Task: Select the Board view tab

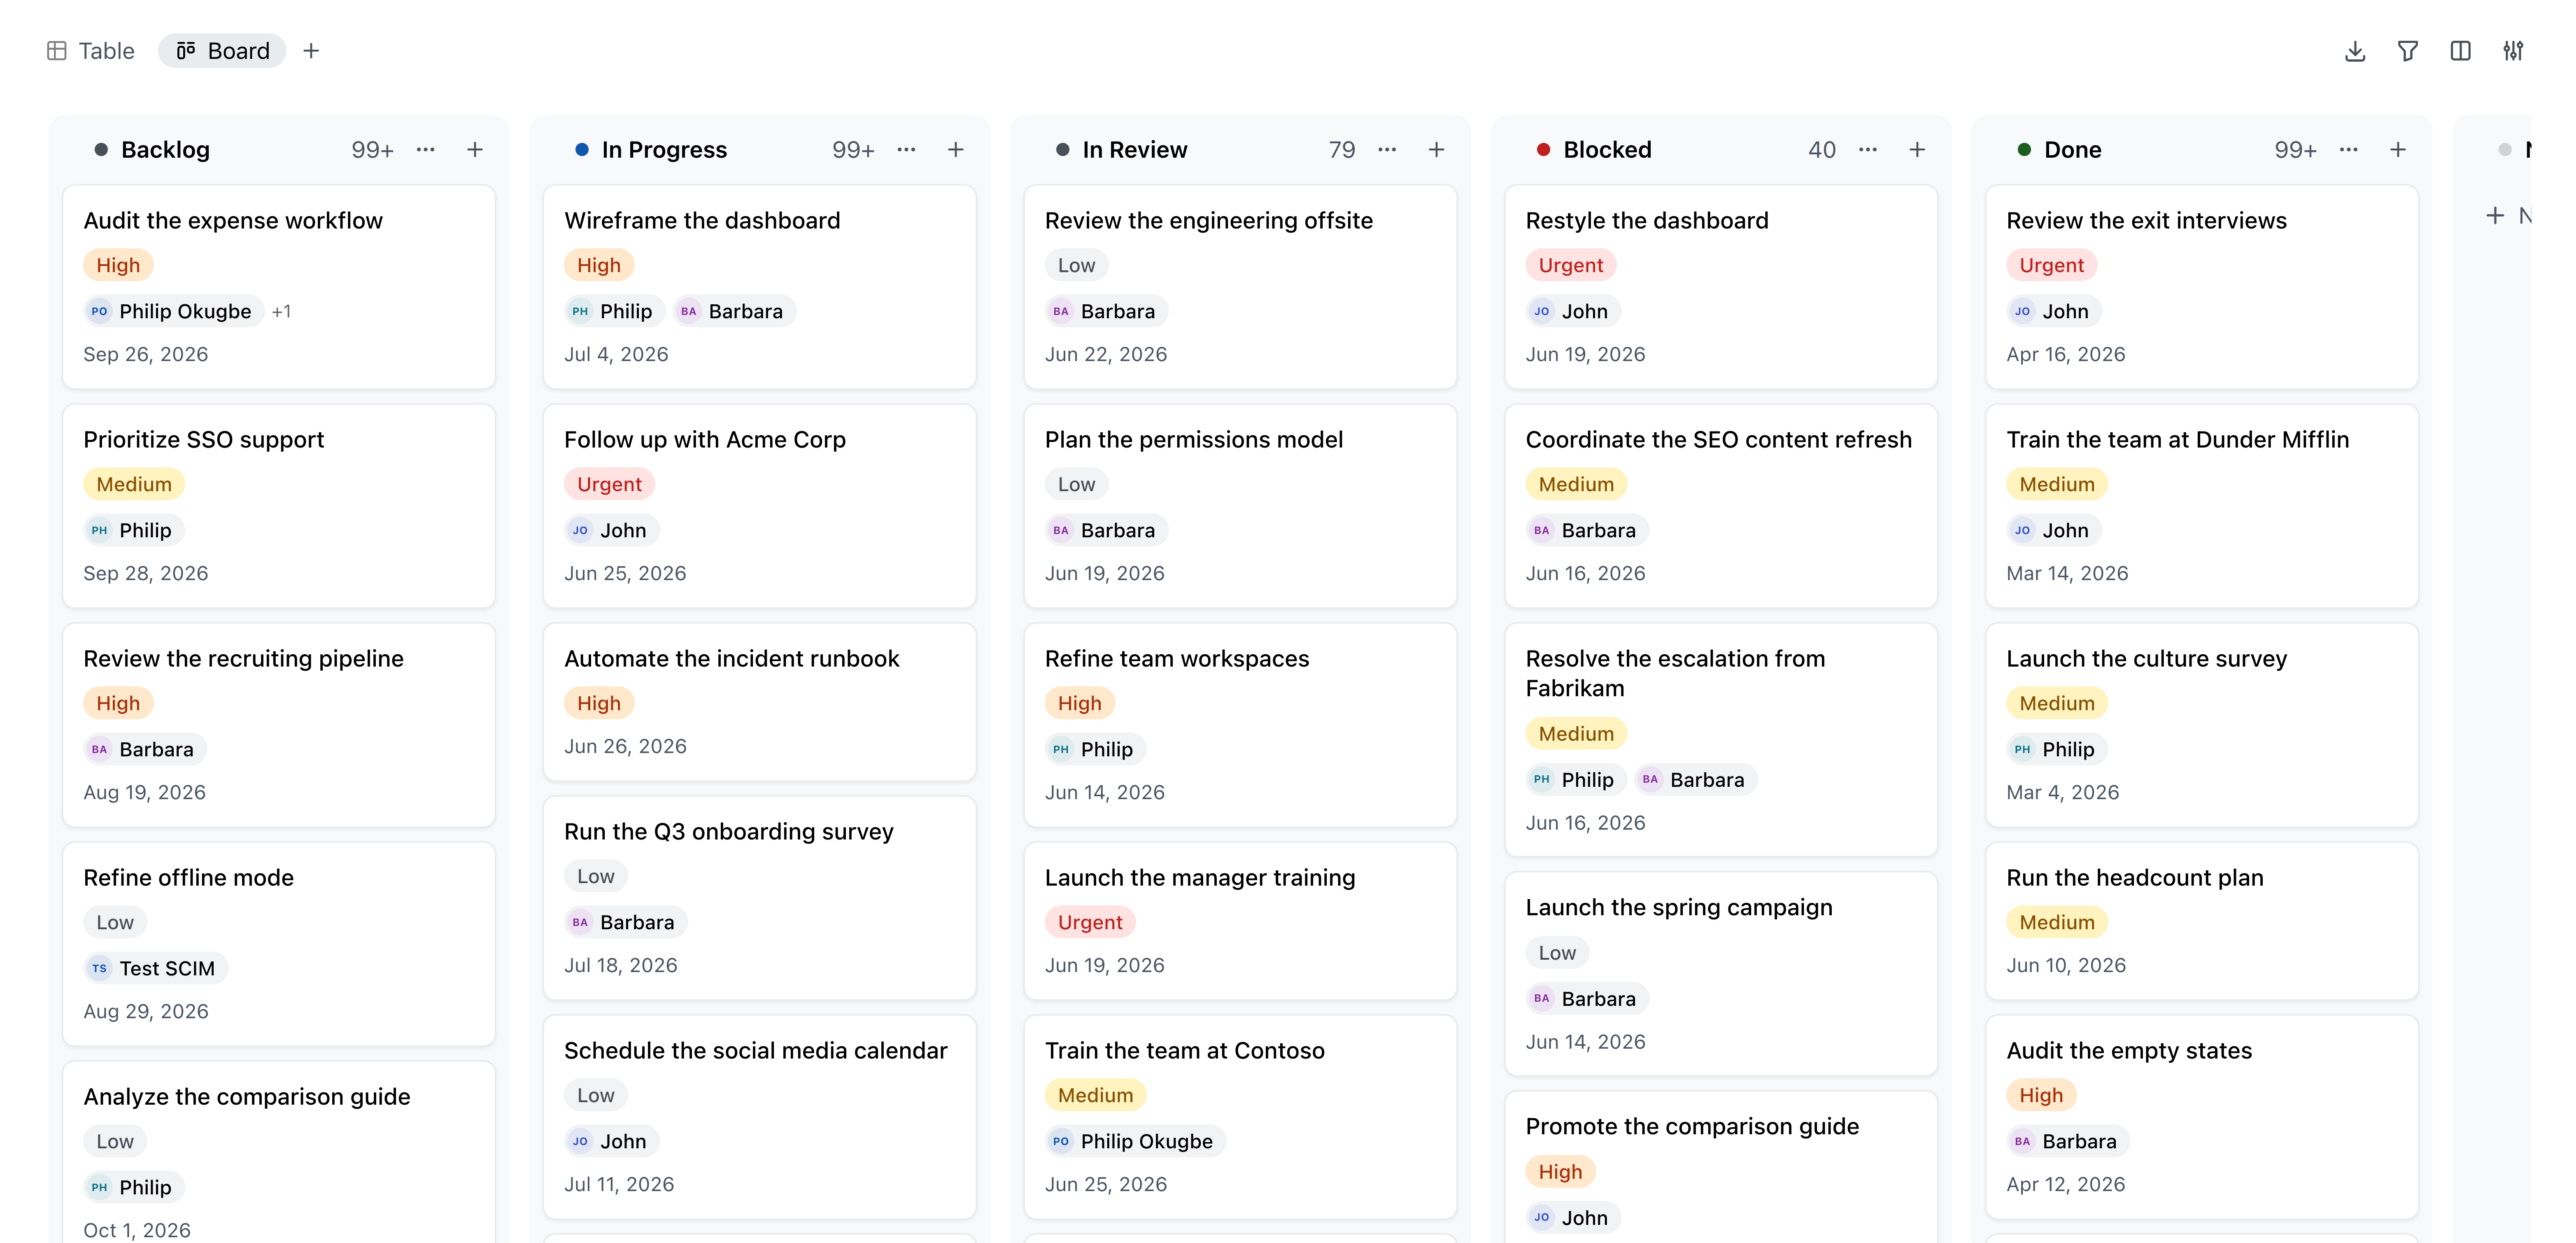Action: point(222,51)
